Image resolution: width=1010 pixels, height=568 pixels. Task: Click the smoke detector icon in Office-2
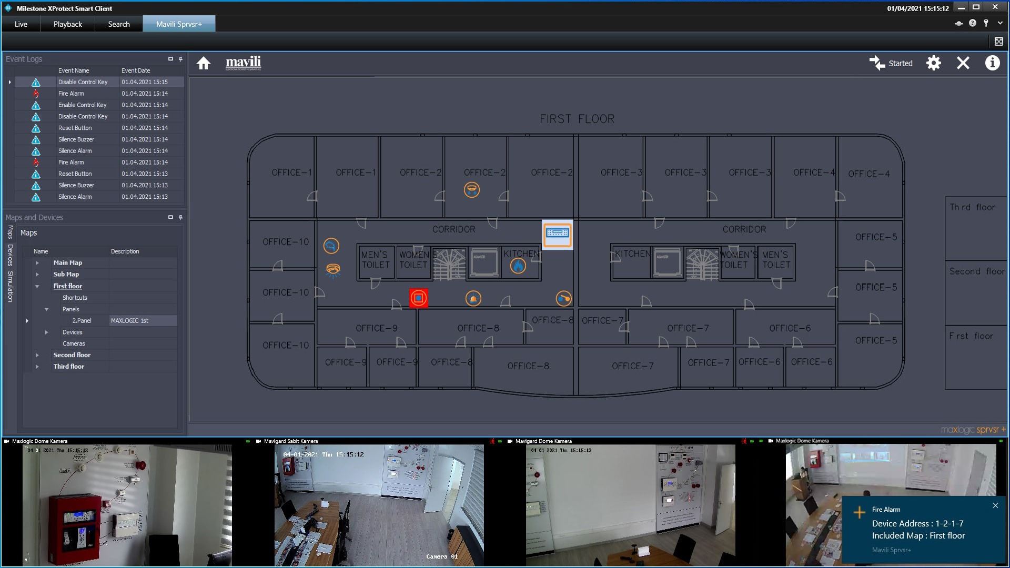[x=472, y=190]
